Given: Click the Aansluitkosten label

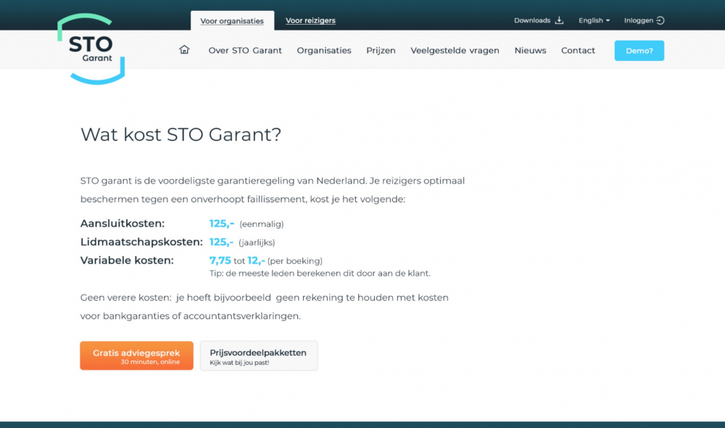Looking at the screenshot, I should tap(123, 223).
